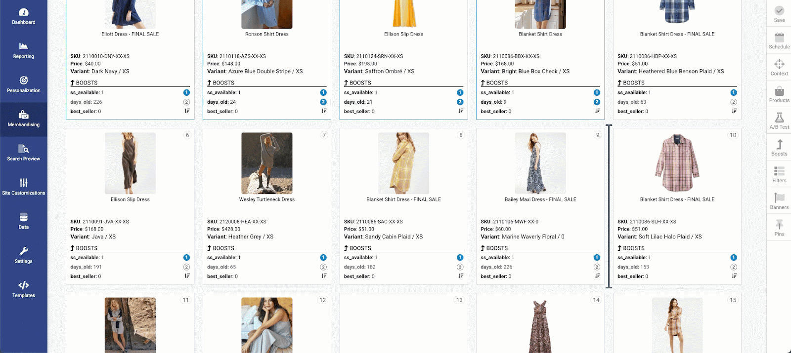Click BOOSTS header on Wesley Turtleneck Dress card
The width and height of the screenshot is (791, 353).
point(221,248)
